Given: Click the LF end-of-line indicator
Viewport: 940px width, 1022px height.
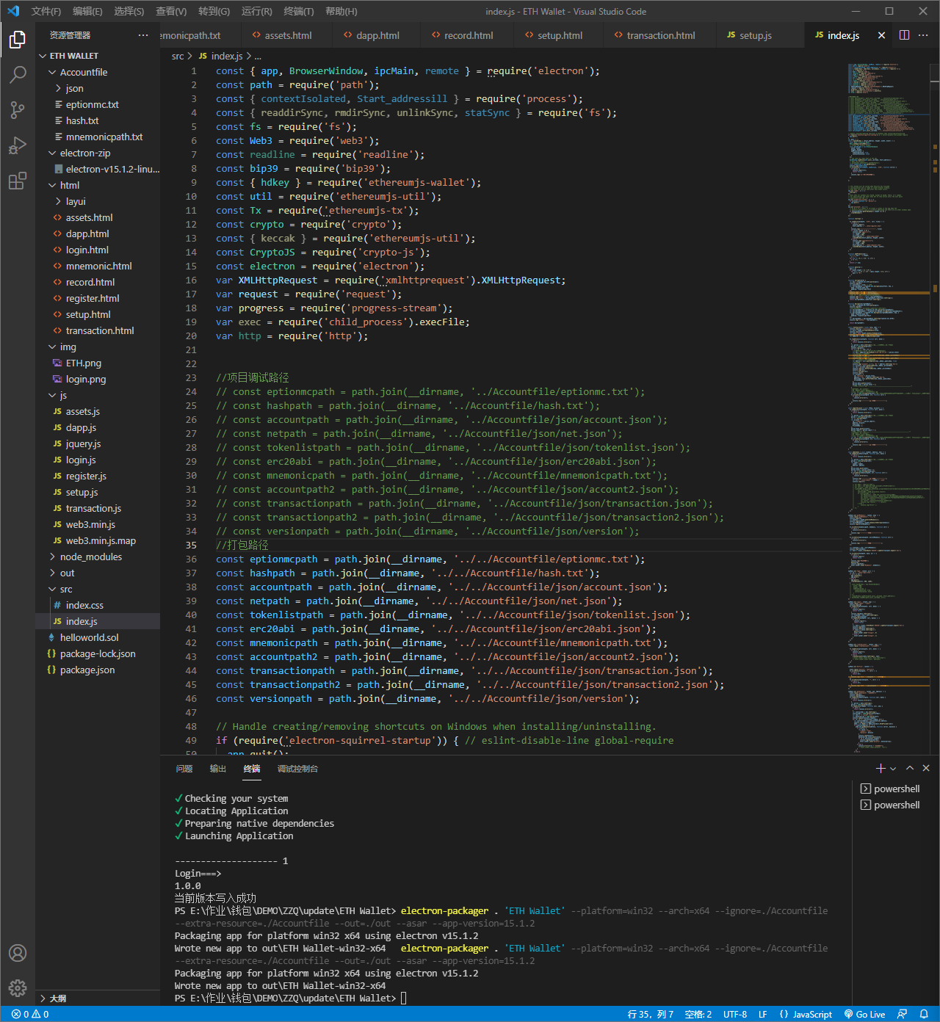Looking at the screenshot, I should coord(763,1014).
